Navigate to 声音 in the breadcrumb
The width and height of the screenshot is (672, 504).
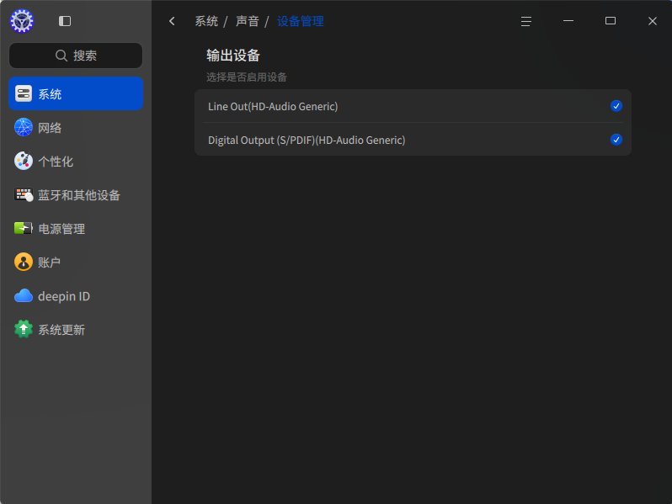point(248,21)
